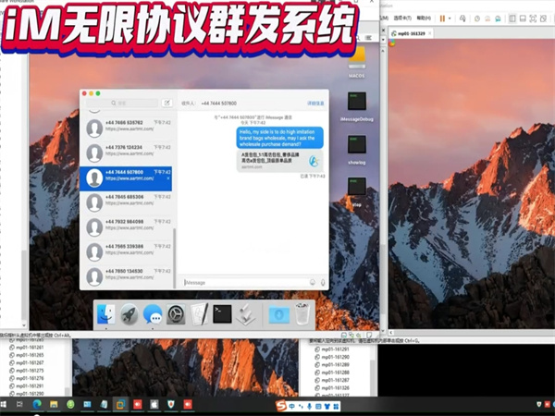Image resolution: width=555 pixels, height=416 pixels.
Task: Click the compose new message icon
Action: pos(166,103)
